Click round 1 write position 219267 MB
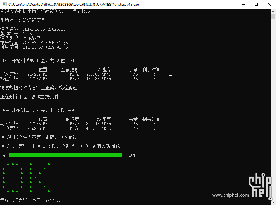This screenshot has width=276, height=205. pos(37,74)
